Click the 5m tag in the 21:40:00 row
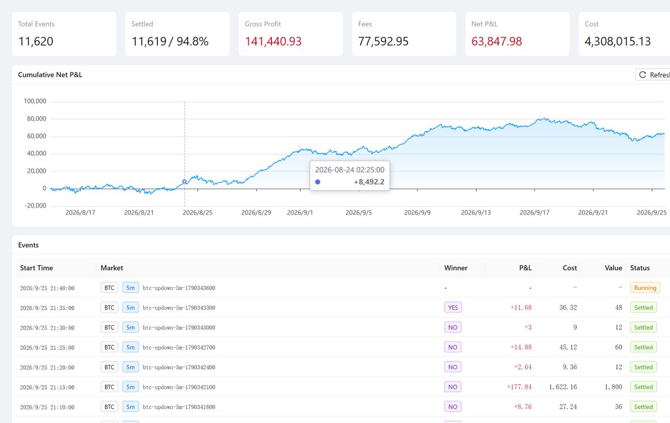This screenshot has width=670, height=423. point(131,288)
